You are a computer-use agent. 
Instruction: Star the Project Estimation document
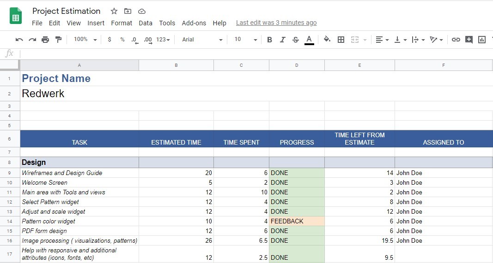tap(114, 12)
